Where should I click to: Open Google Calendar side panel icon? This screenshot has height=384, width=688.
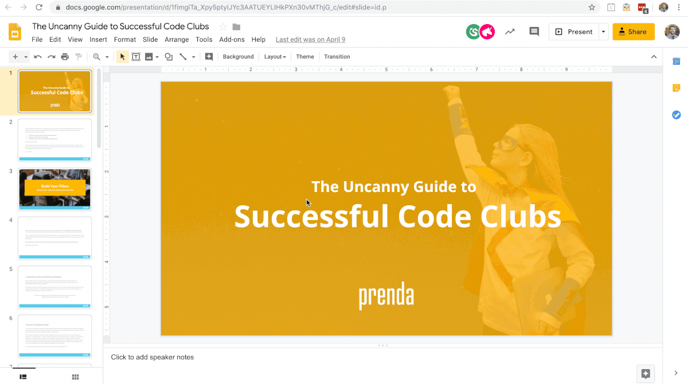(x=676, y=61)
